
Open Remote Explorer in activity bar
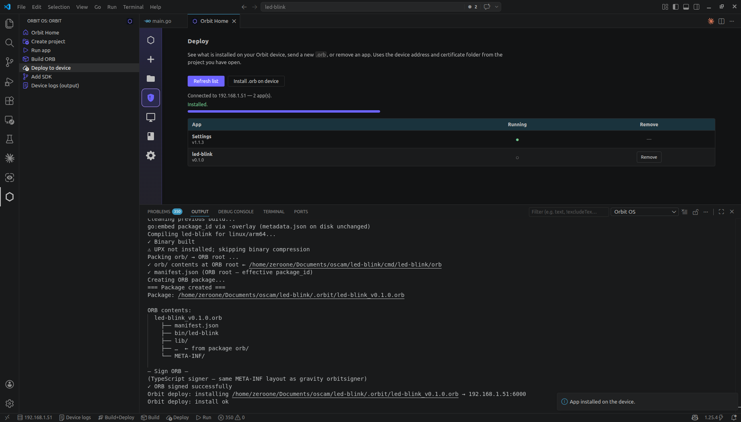coord(10,120)
